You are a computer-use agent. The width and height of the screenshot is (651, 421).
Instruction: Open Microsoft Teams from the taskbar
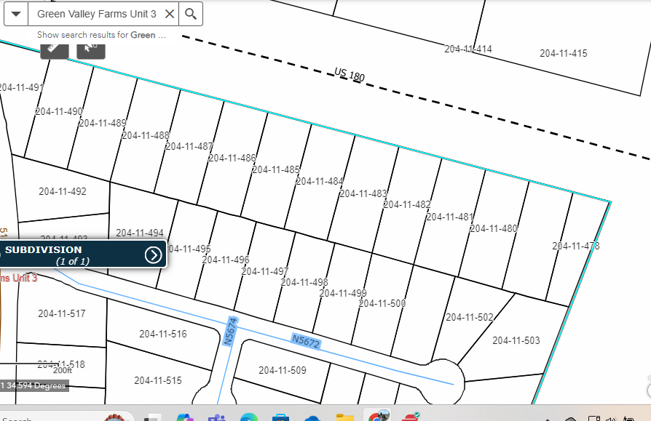coord(217,417)
